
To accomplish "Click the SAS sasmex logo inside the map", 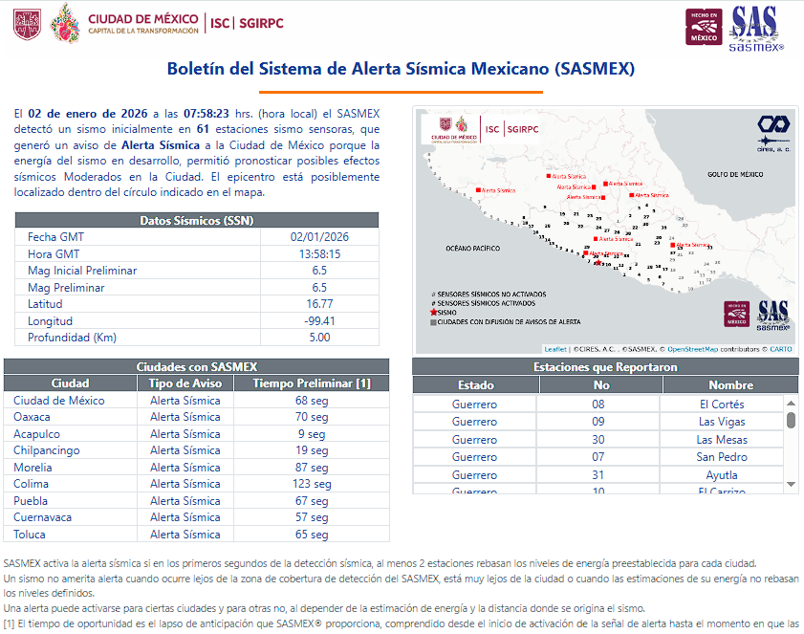I will 772,315.
